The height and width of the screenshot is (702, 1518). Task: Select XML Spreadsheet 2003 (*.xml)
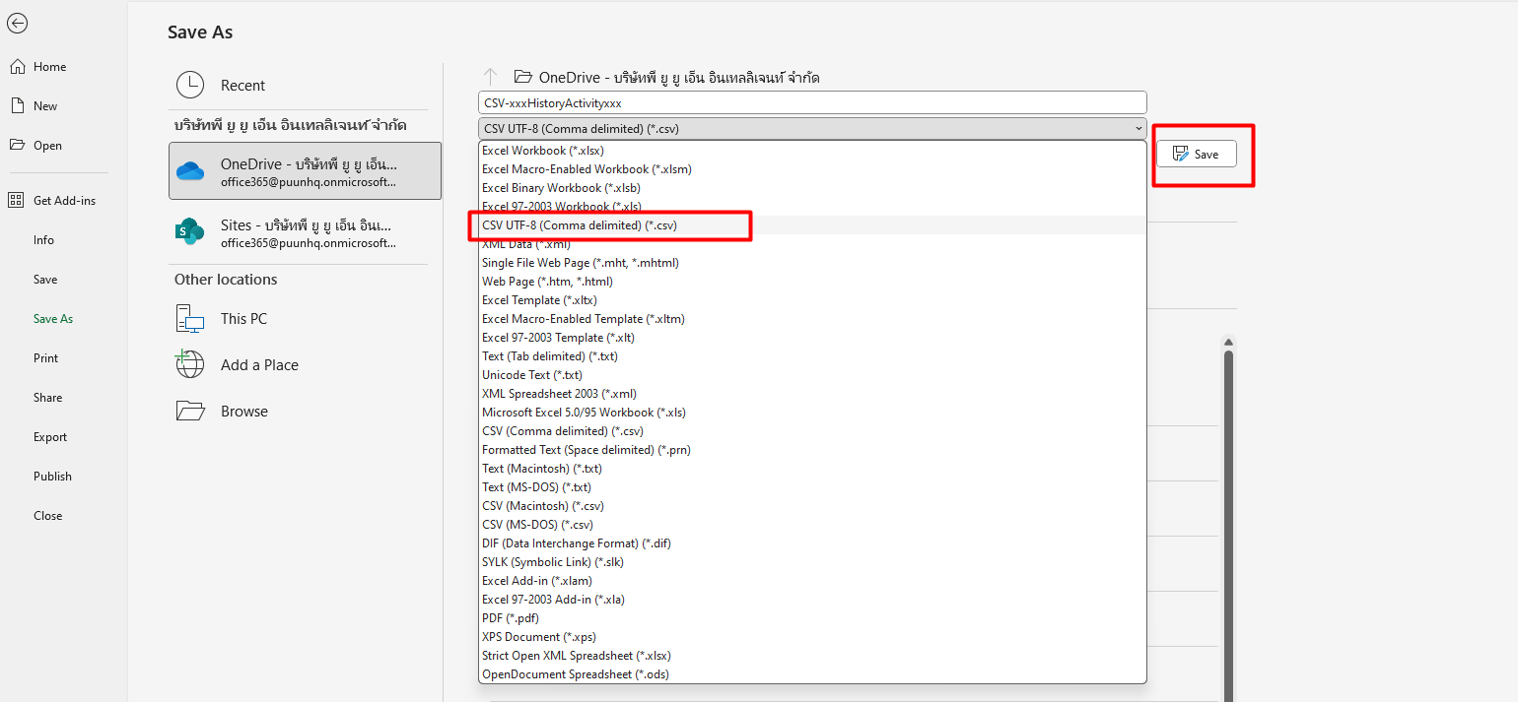(812, 394)
